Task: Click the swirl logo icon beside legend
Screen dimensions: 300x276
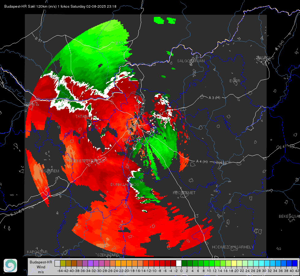Action: 10,266
